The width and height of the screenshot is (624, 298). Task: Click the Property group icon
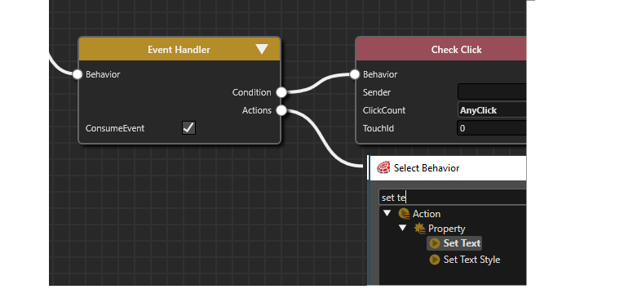pos(420,229)
